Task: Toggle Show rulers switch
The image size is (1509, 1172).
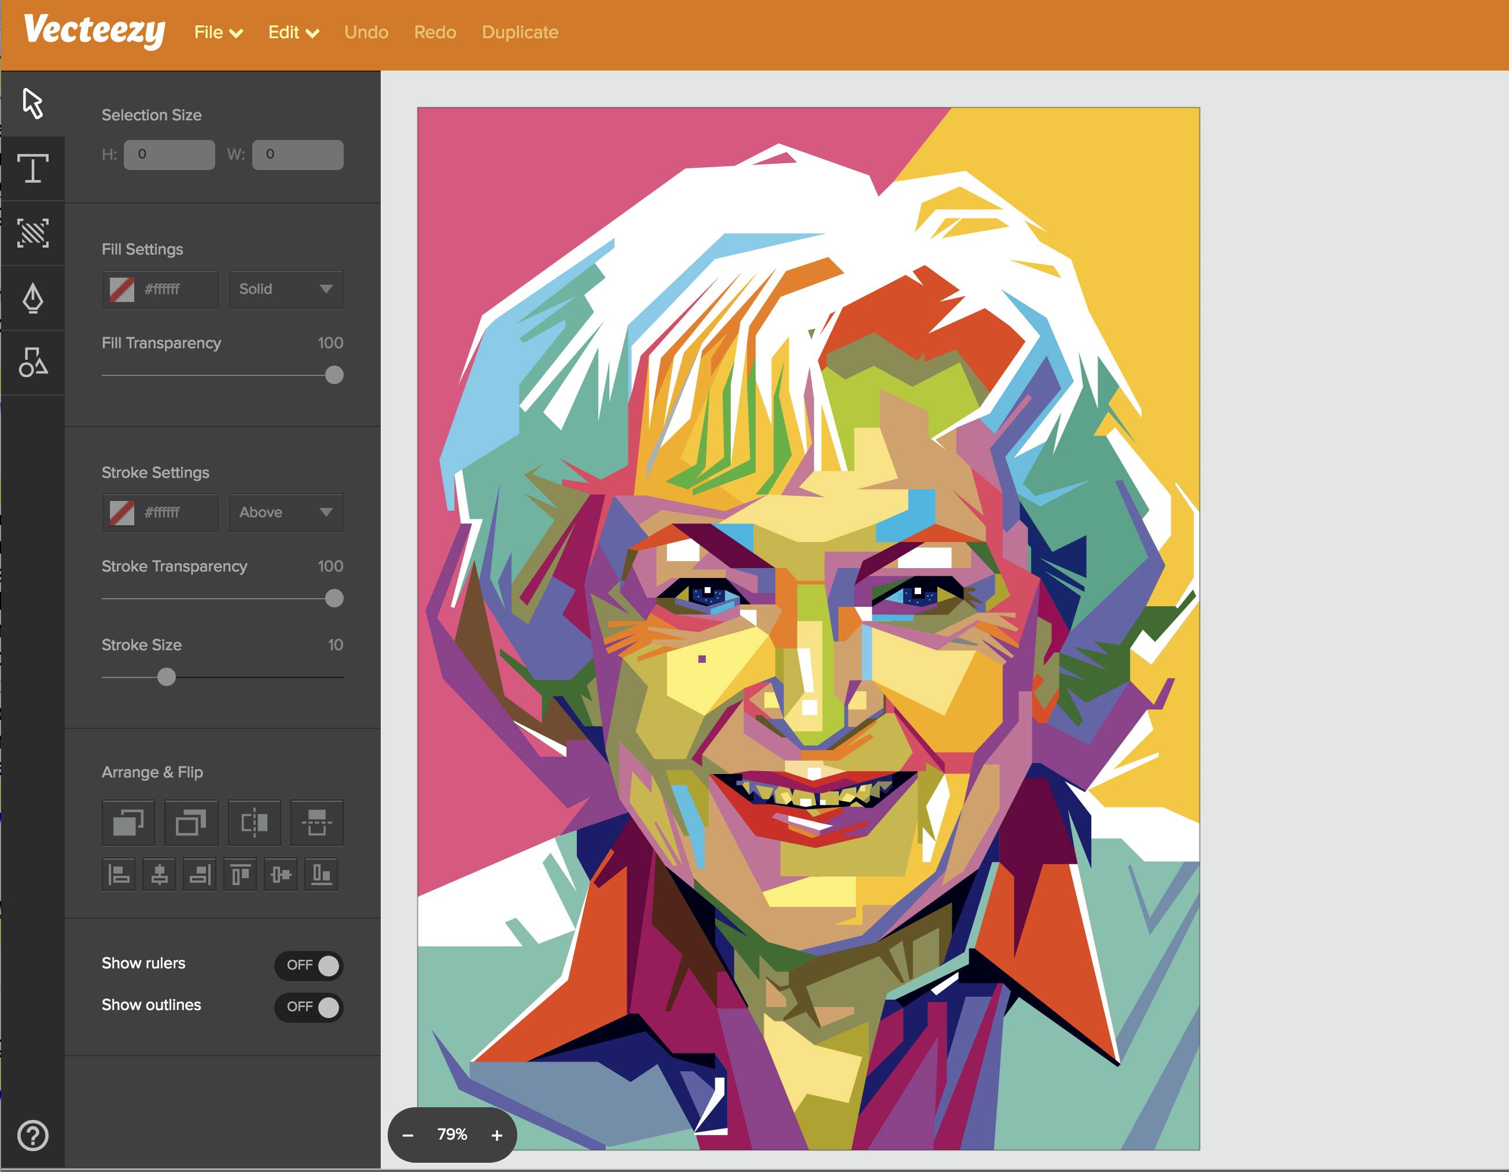Action: (x=309, y=965)
